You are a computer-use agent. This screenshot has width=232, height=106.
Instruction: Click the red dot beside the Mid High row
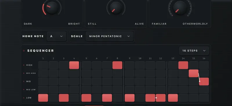coord(24,73)
